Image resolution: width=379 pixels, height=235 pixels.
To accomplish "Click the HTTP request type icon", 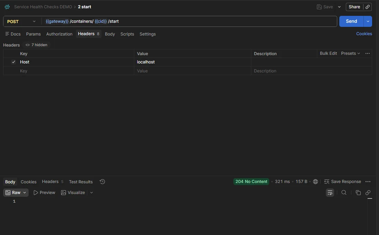I will click(7, 7).
